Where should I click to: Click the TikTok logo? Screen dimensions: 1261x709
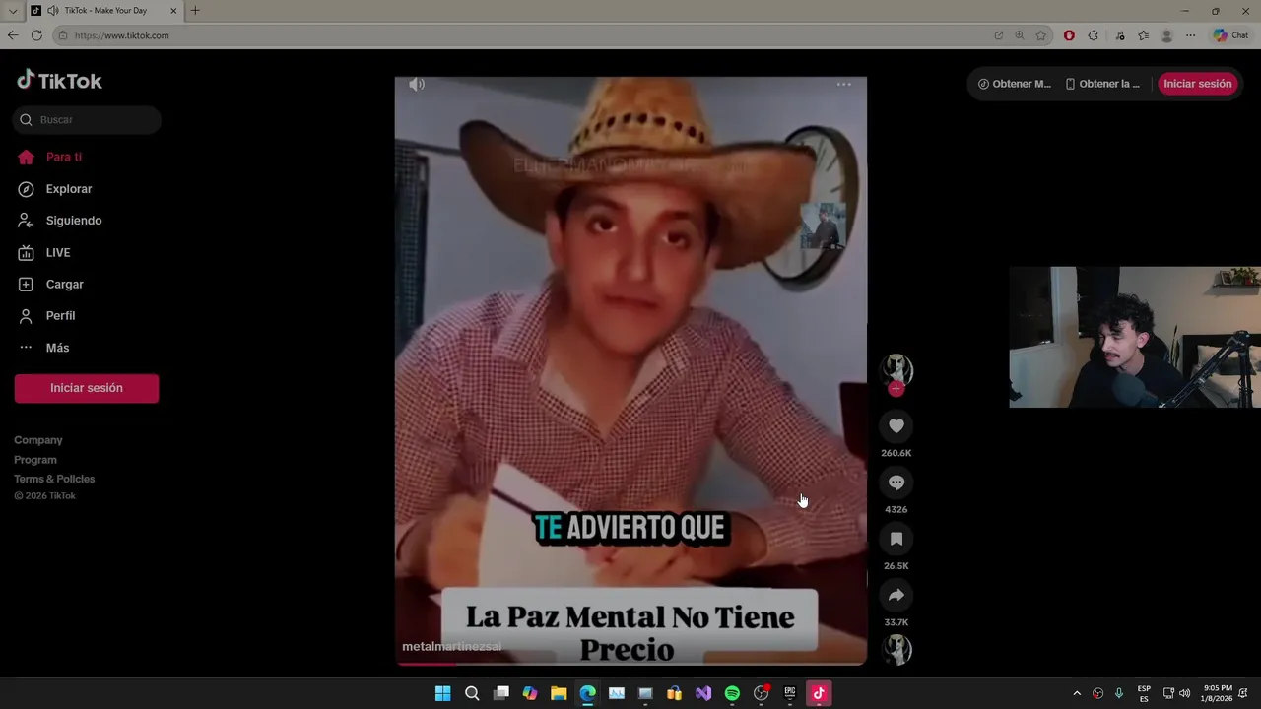click(x=59, y=81)
